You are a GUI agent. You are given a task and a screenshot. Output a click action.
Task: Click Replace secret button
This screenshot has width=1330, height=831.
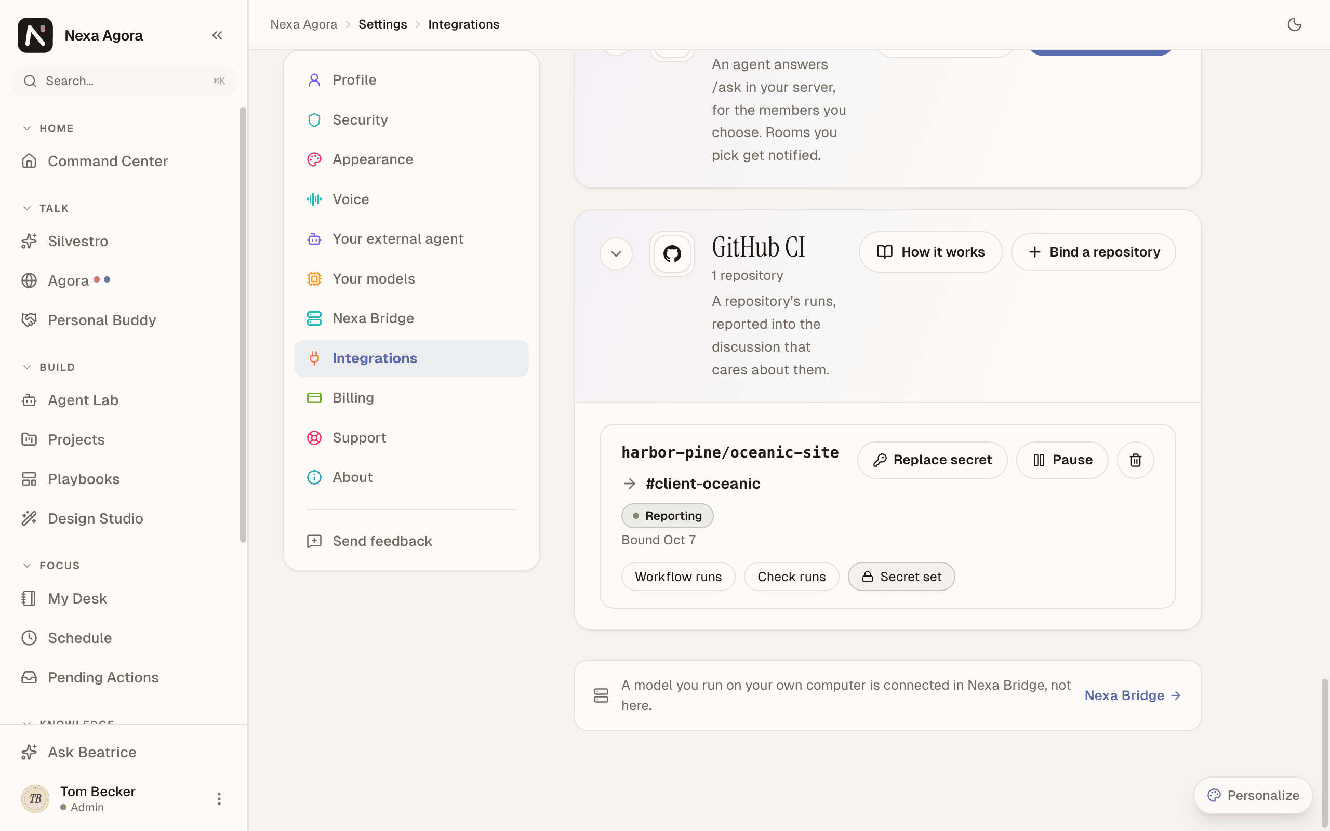pos(932,460)
